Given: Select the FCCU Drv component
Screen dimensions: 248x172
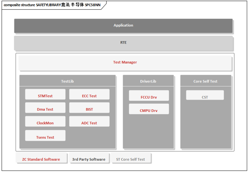Looking at the screenshot, I should coord(149,95).
